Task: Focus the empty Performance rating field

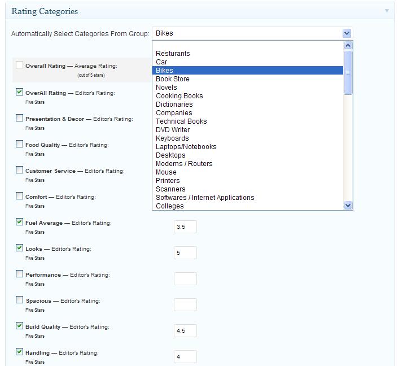Action: 185,279
